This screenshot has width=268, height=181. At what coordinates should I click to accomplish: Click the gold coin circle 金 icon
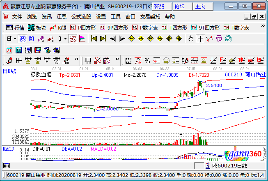coord(166,61)
